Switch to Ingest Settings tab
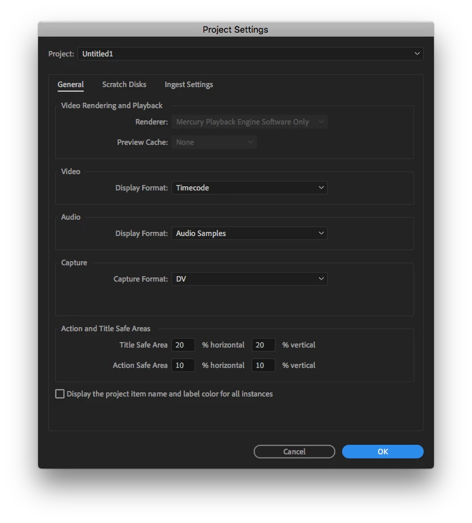The width and height of the screenshot is (472, 523). (x=189, y=84)
